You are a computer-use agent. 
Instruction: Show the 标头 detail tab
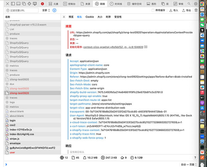click(x=79, y=17)
